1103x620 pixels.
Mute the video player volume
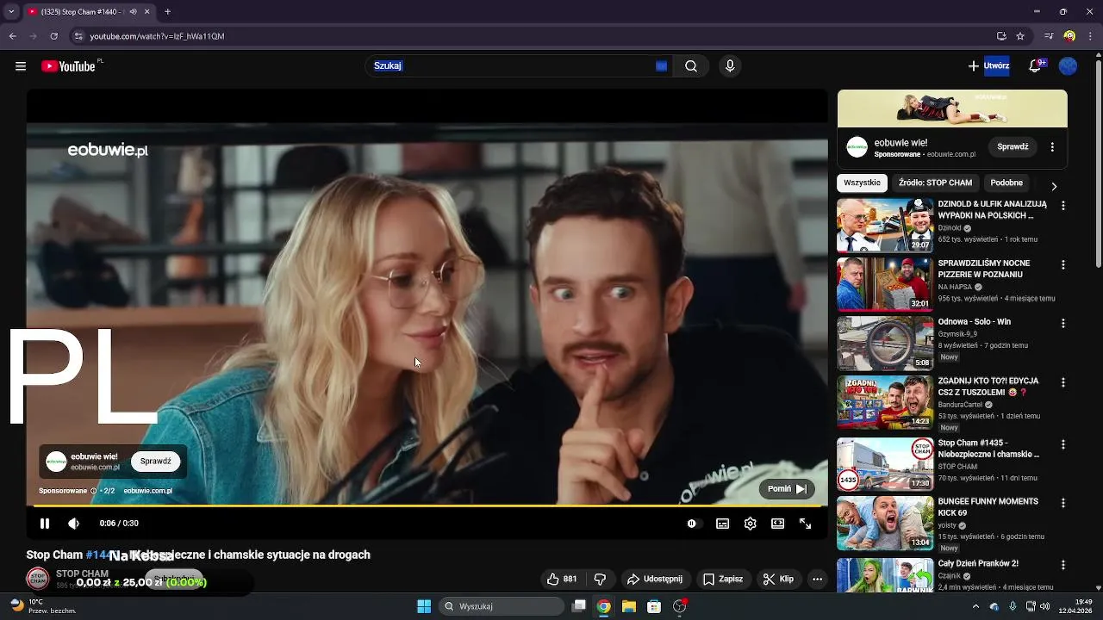[74, 524]
